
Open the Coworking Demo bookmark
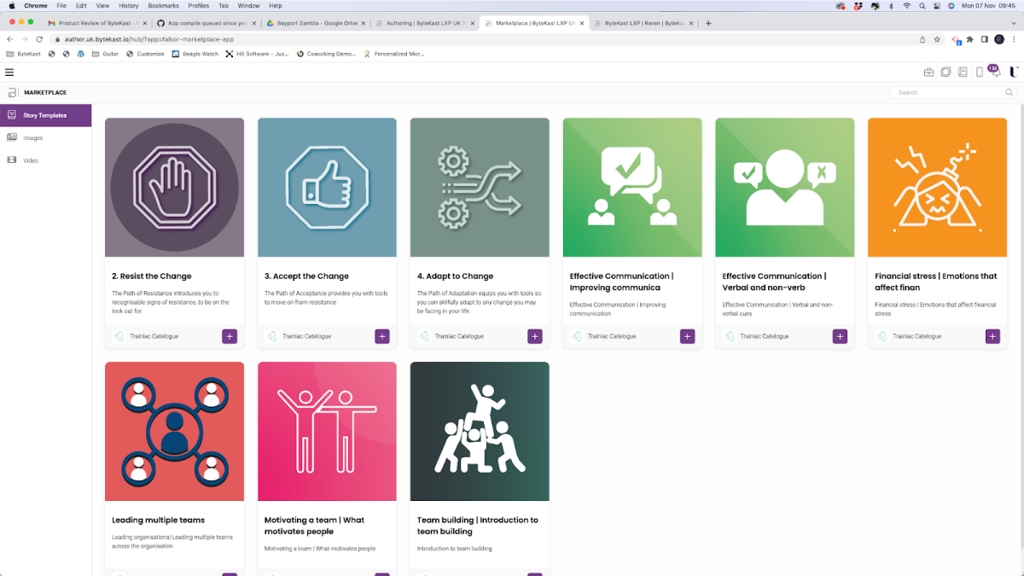click(327, 54)
